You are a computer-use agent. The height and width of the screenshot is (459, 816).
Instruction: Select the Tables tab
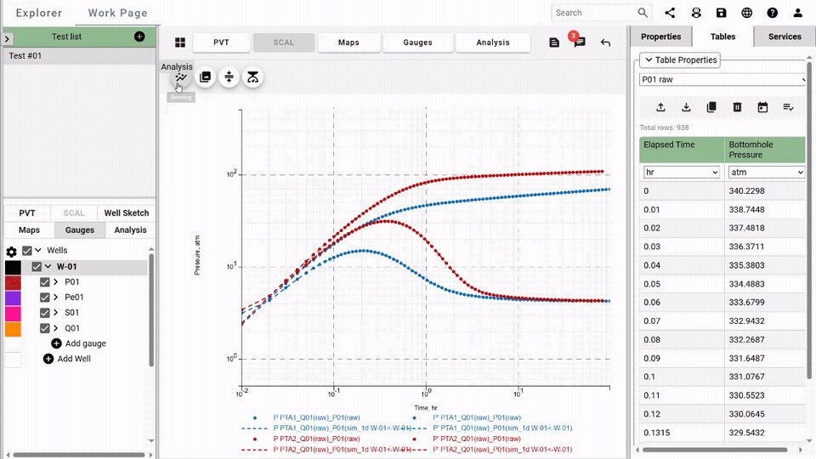click(x=722, y=37)
